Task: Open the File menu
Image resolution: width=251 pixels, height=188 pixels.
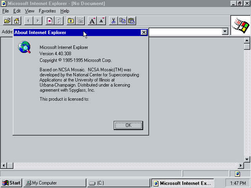Action: coord(5,11)
